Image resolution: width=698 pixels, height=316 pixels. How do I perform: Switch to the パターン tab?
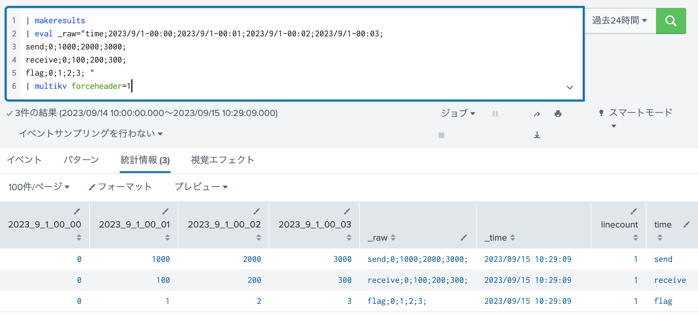(x=81, y=160)
